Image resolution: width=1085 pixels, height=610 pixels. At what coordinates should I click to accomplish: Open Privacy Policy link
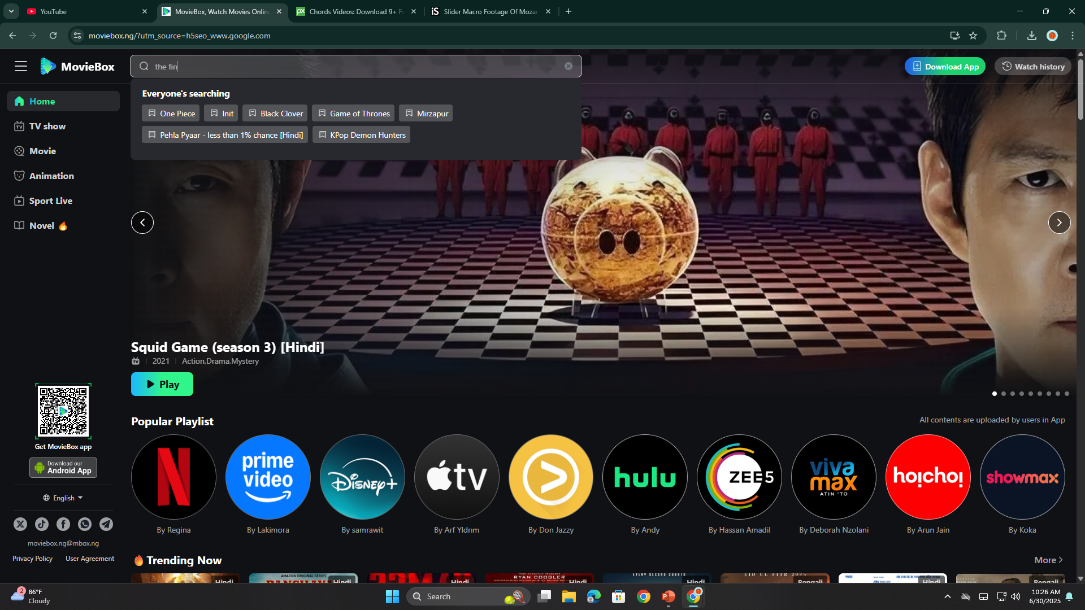point(32,559)
